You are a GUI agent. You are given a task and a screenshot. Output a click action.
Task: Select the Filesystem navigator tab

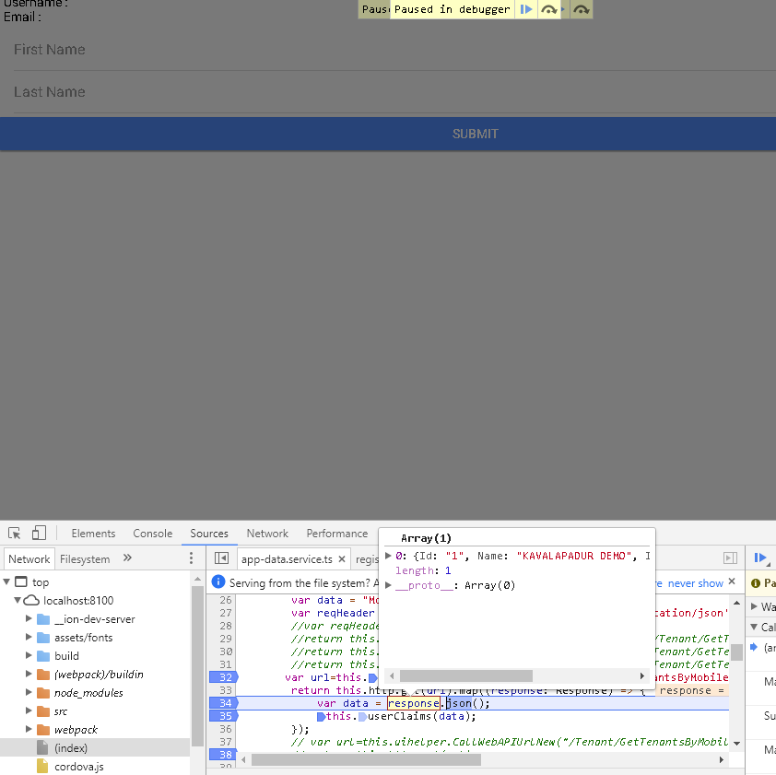[x=85, y=558]
